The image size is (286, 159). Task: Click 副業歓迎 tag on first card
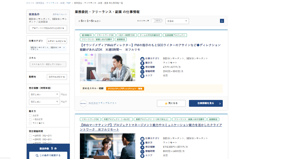click(x=121, y=39)
